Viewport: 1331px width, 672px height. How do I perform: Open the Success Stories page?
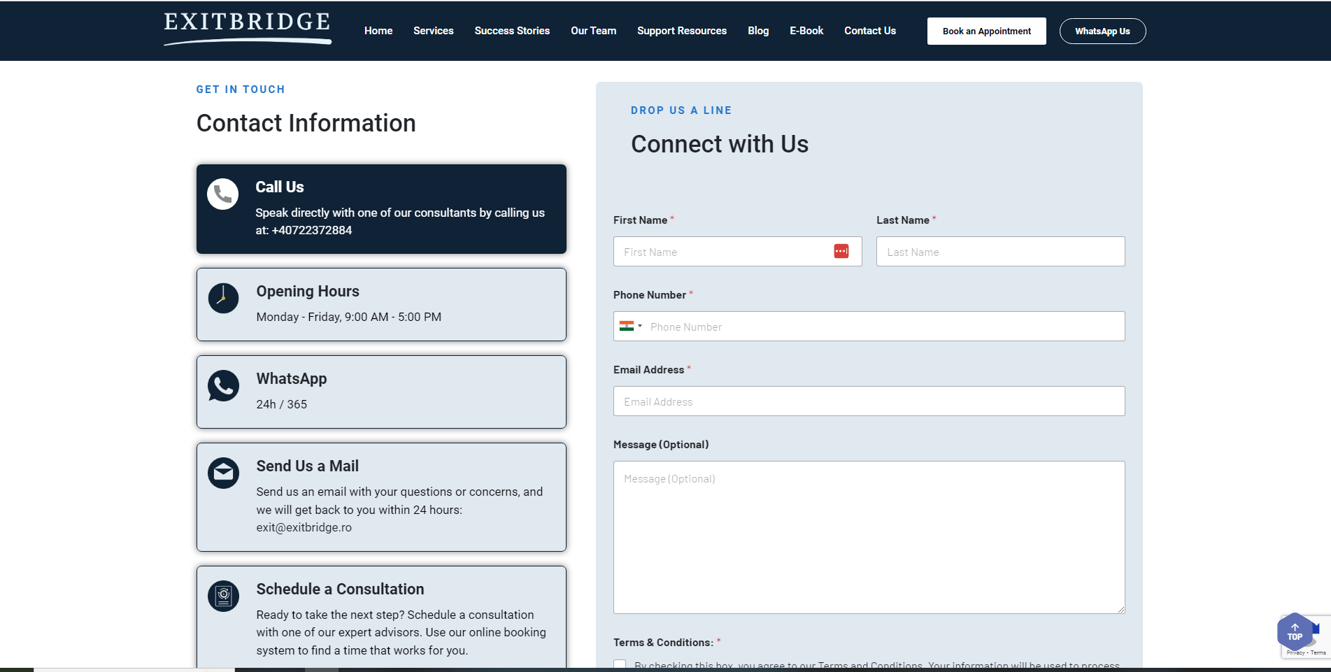[512, 31]
